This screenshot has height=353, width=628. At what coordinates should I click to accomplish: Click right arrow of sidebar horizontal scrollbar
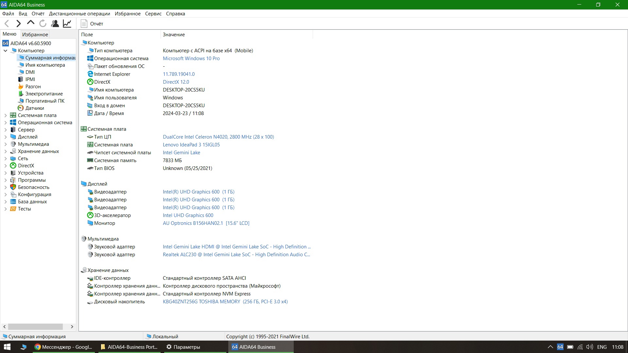pyautogui.click(x=72, y=327)
